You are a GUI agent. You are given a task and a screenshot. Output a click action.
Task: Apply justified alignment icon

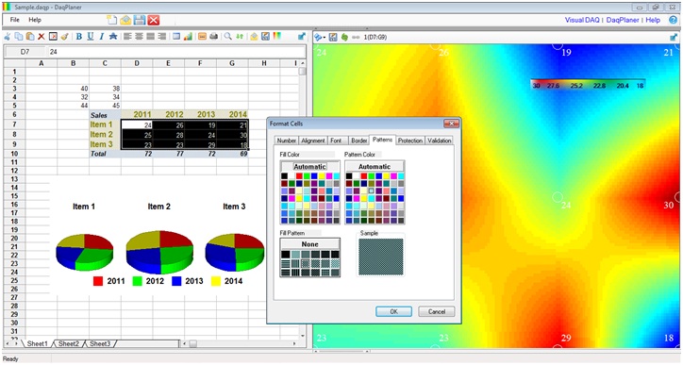coord(151,37)
